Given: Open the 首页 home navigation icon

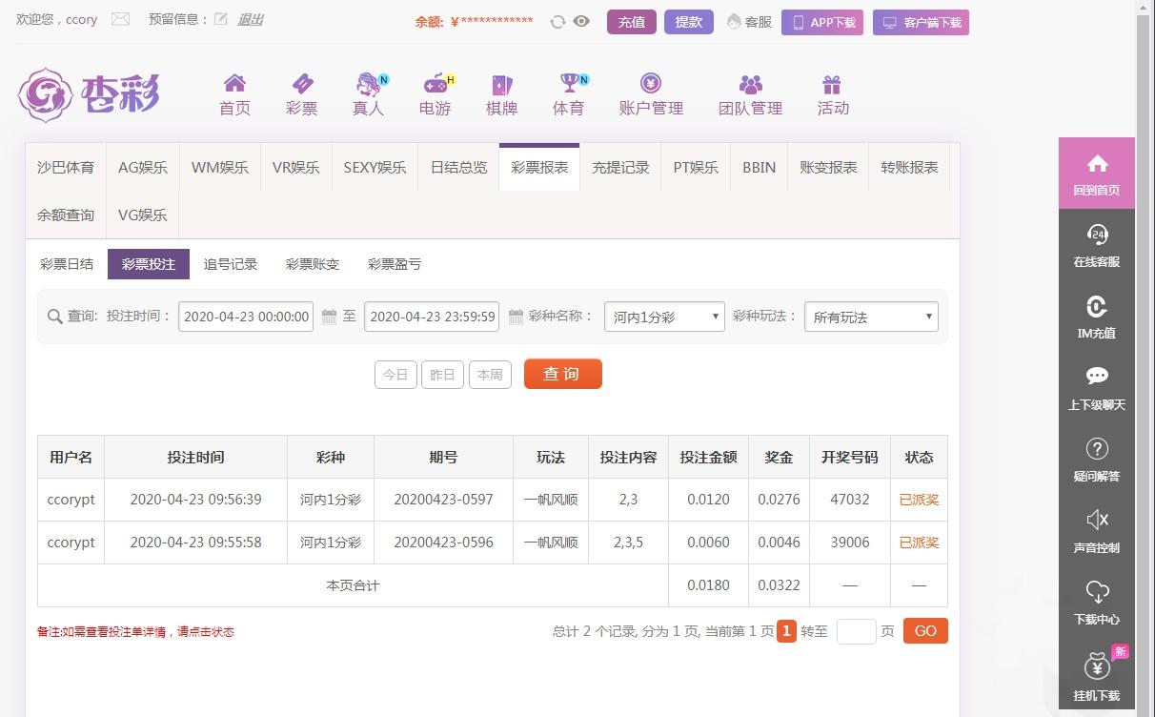Looking at the screenshot, I should (x=234, y=84).
